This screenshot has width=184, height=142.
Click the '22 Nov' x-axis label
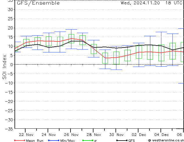(26, 135)
